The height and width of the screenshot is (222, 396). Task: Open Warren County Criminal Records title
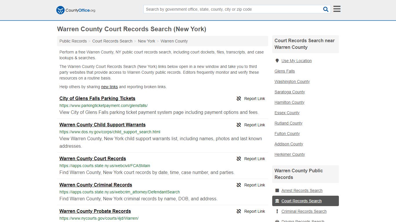[96, 185]
